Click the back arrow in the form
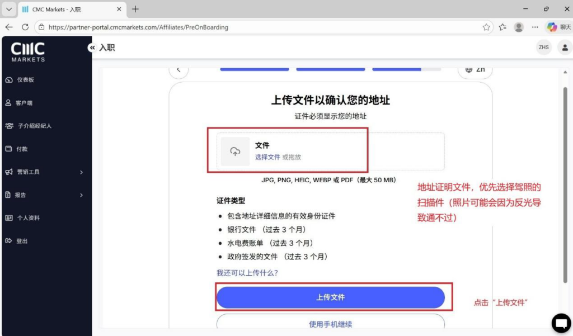The height and width of the screenshot is (336, 573). point(179,70)
